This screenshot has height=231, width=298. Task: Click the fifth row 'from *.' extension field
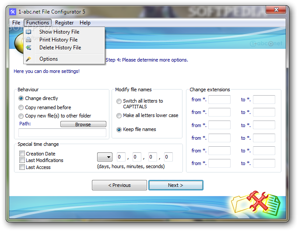pos(219,151)
